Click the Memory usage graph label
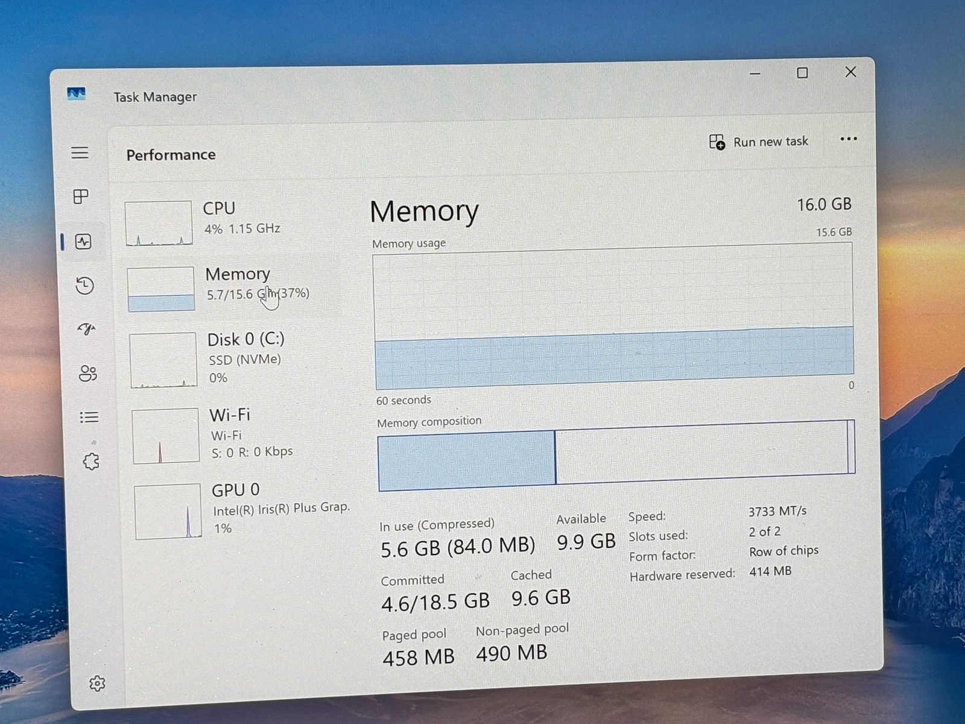Viewport: 965px width, 724px height. [x=409, y=243]
